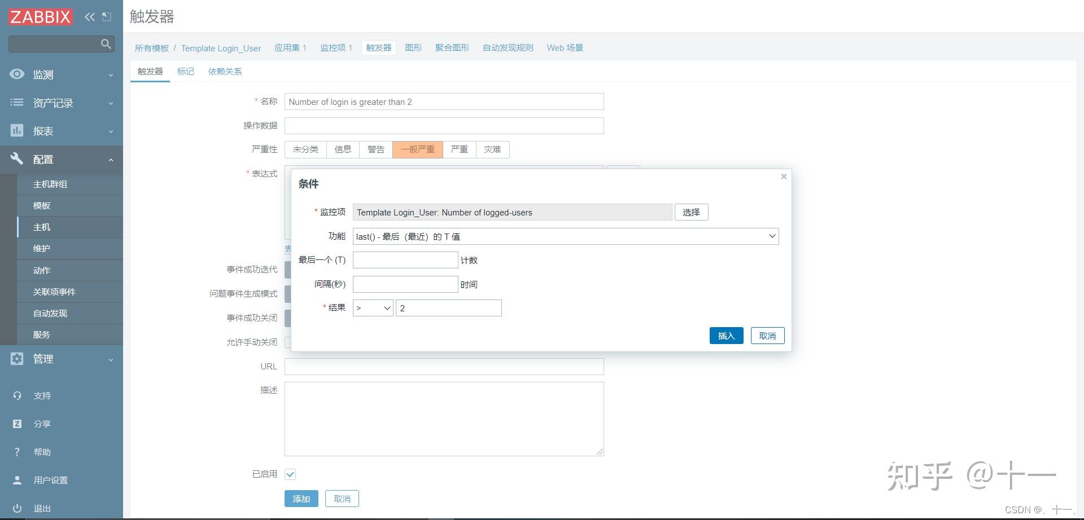This screenshot has height=520, width=1084.
Task: Set severity to 一般严重
Action: [418, 149]
